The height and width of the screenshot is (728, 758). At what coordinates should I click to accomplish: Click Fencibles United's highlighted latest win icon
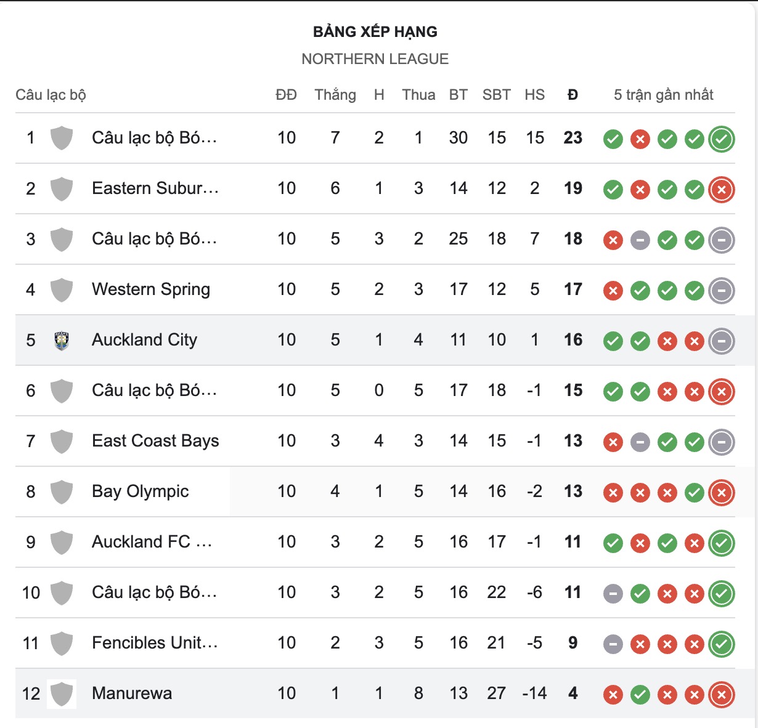click(x=722, y=644)
